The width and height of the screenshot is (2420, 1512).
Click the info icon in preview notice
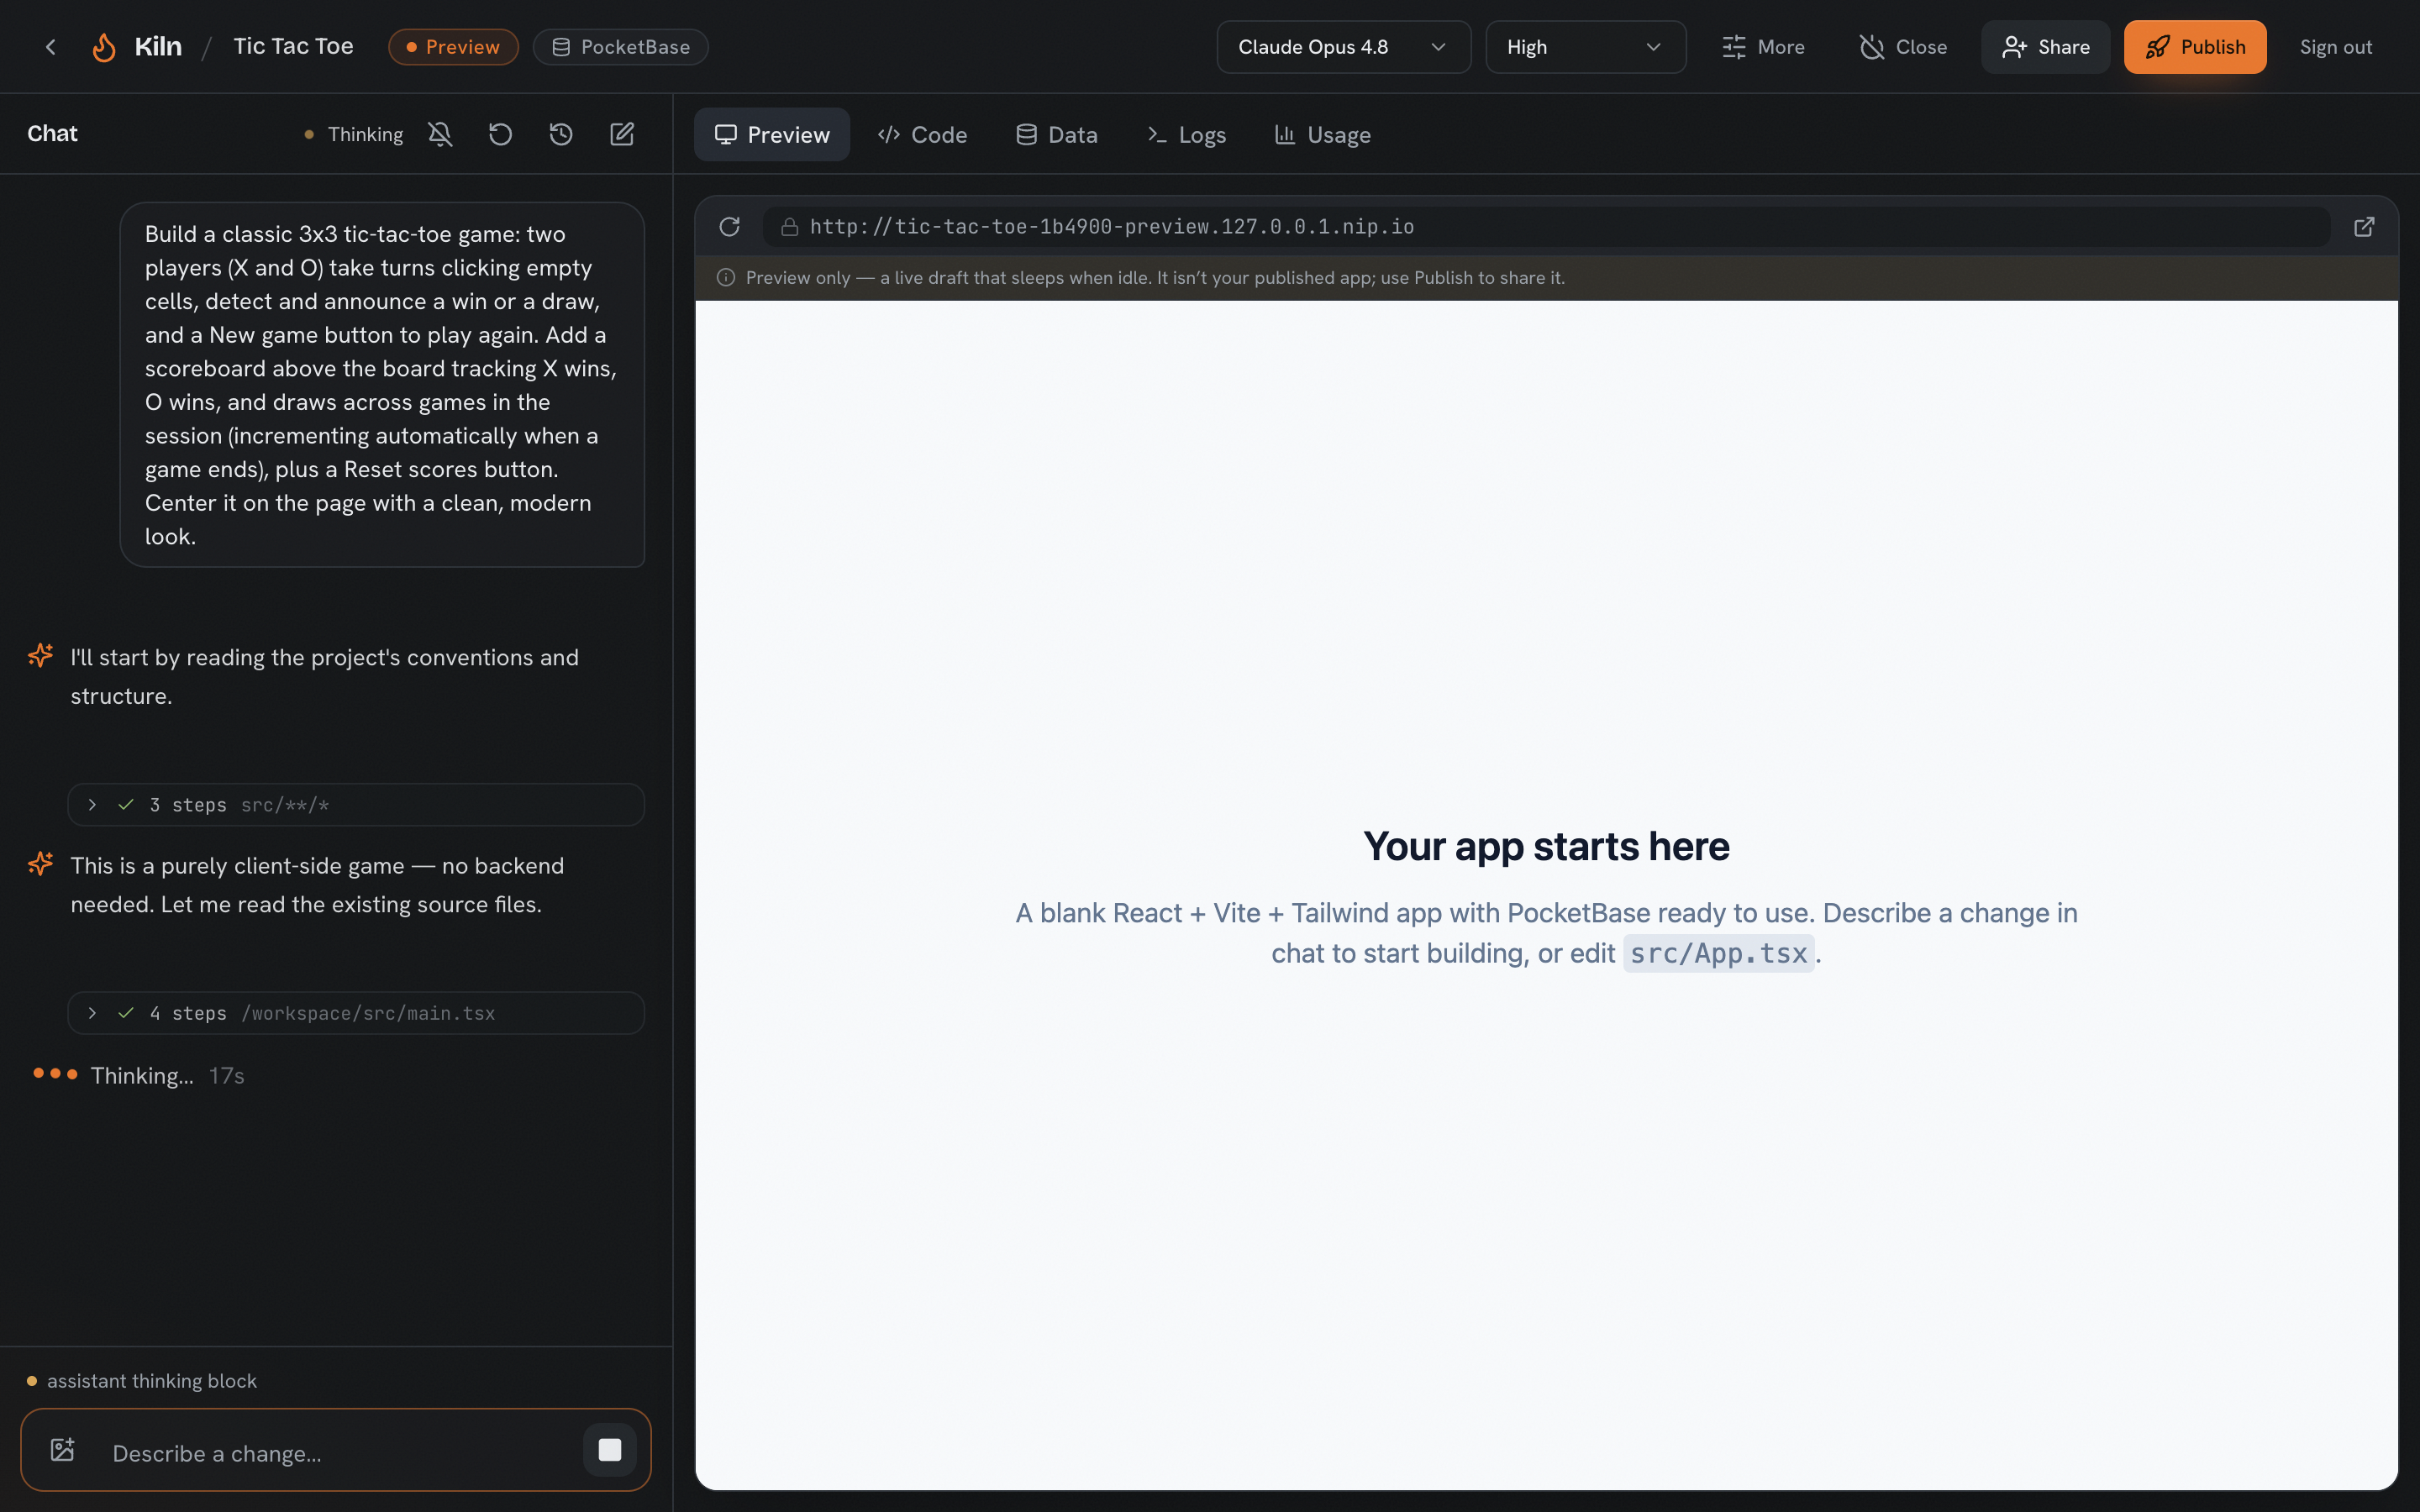pyautogui.click(x=726, y=278)
